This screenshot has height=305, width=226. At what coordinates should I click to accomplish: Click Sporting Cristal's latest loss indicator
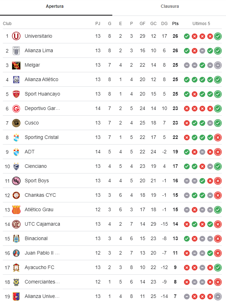pos(218,137)
